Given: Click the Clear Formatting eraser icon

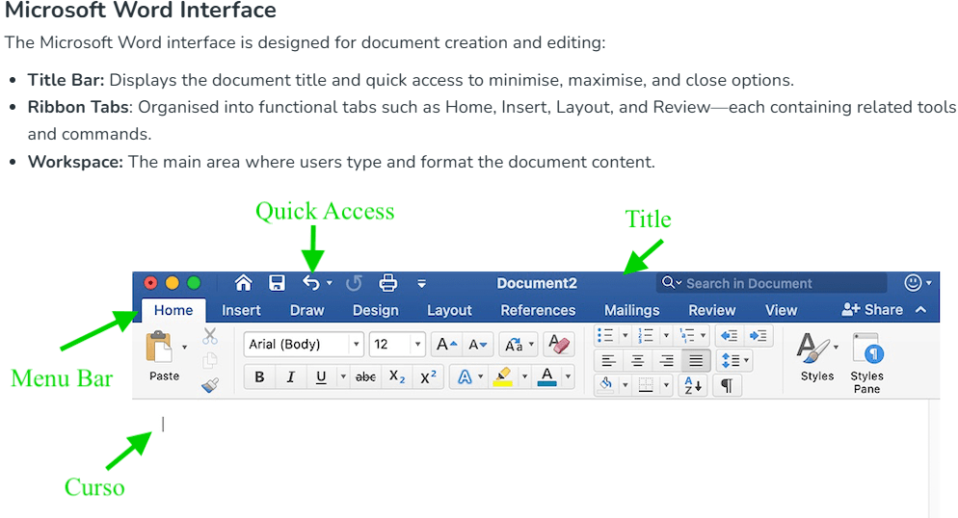Looking at the screenshot, I should [x=558, y=345].
